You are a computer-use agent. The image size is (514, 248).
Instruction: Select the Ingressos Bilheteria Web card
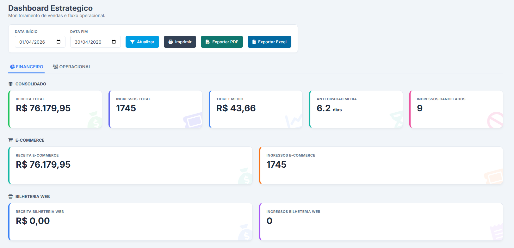point(381,221)
